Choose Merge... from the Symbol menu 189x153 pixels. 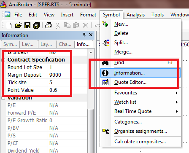point(140,52)
